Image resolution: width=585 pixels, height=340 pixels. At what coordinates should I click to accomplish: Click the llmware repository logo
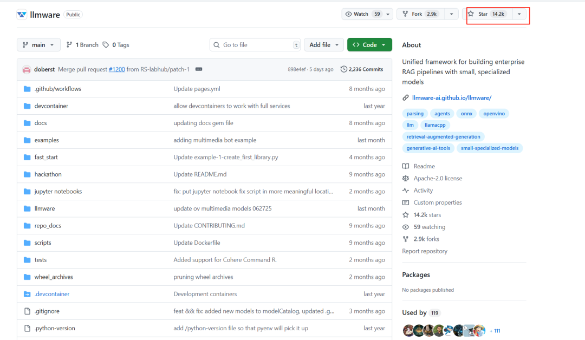pyautogui.click(x=22, y=15)
